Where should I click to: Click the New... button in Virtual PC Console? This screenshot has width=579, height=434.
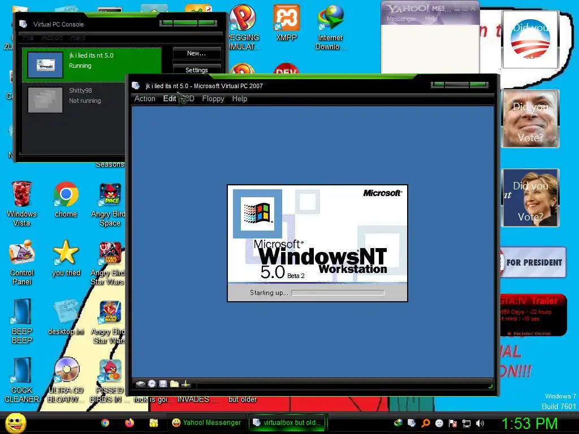pyautogui.click(x=196, y=53)
